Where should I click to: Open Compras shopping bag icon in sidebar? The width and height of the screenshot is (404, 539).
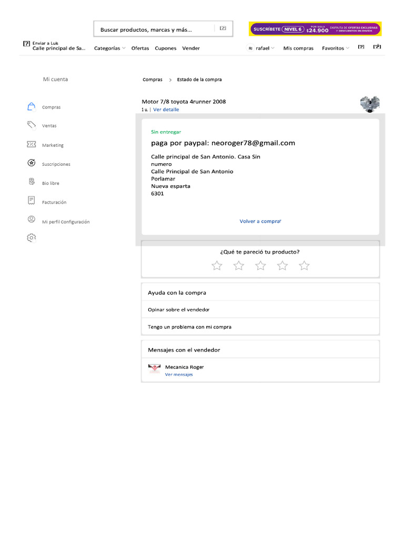point(31,107)
